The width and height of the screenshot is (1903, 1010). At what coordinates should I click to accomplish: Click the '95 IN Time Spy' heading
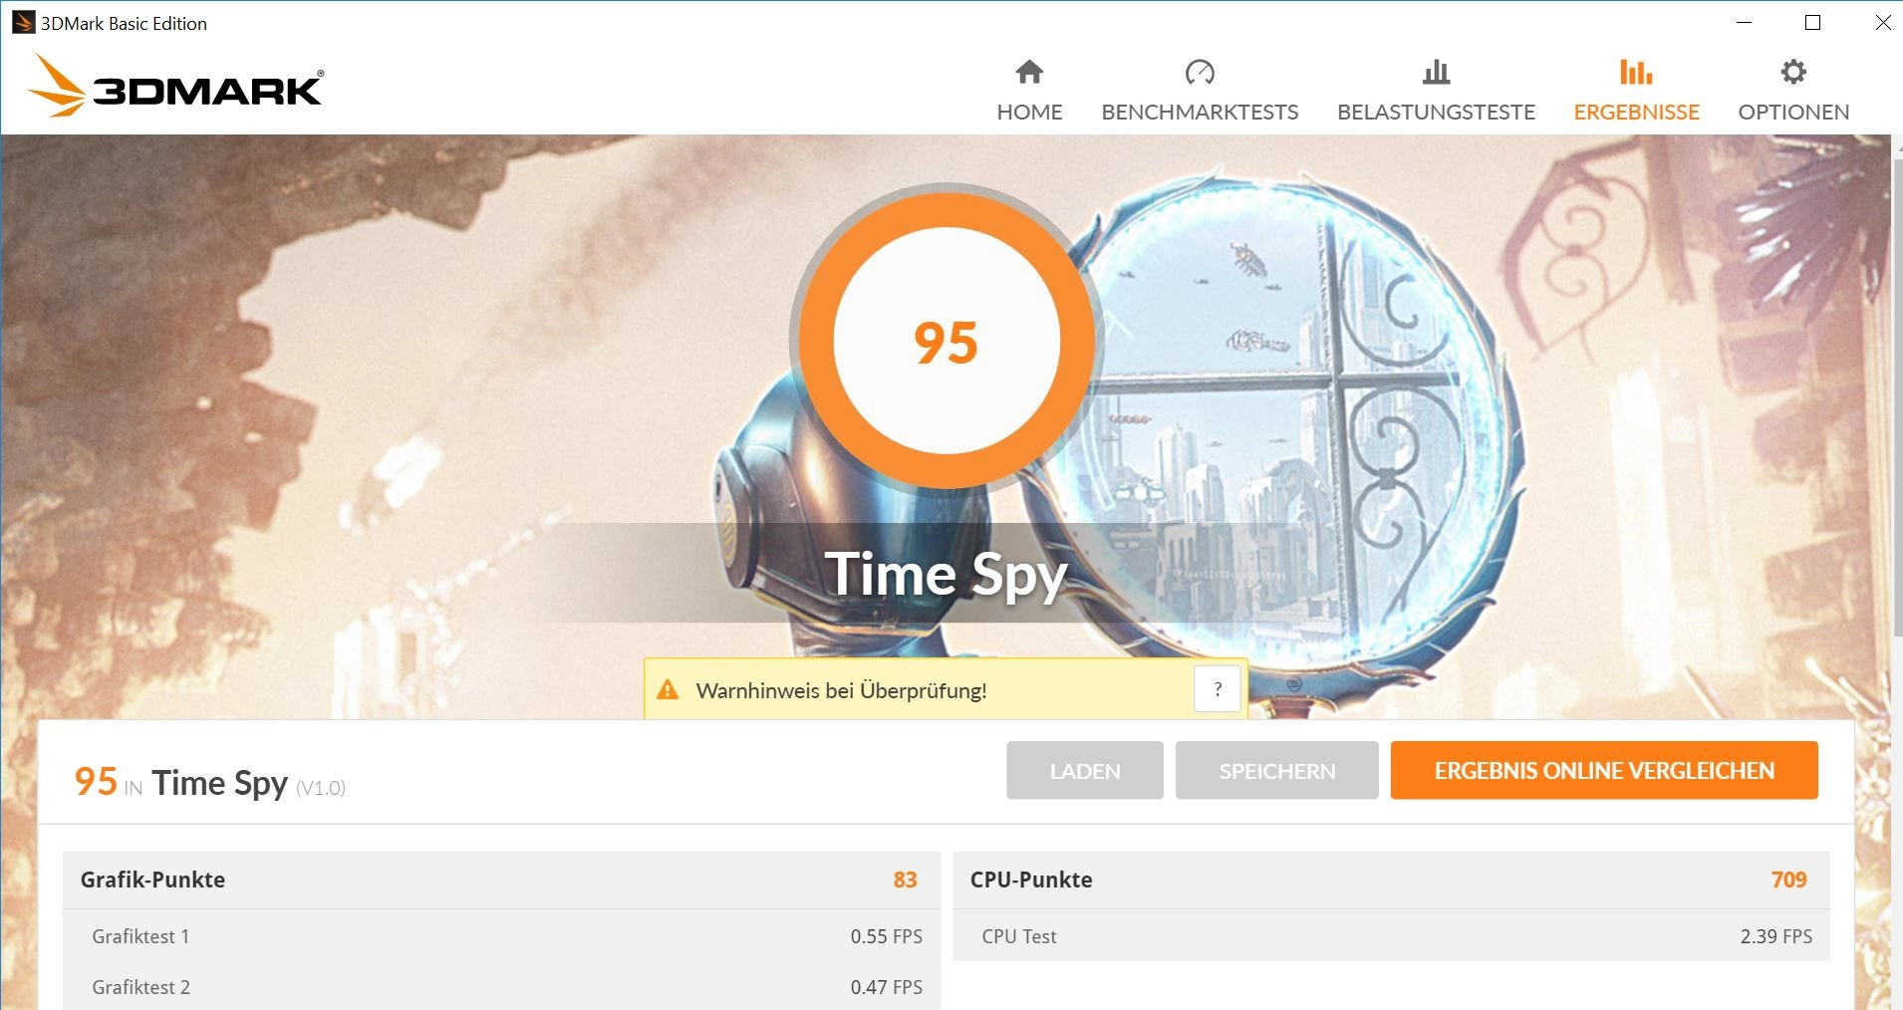181,783
